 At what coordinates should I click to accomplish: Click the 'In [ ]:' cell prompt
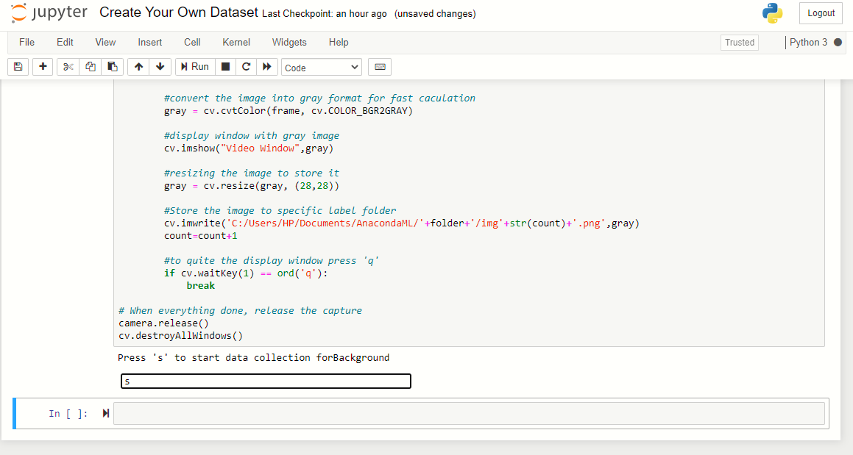pyautogui.click(x=68, y=414)
